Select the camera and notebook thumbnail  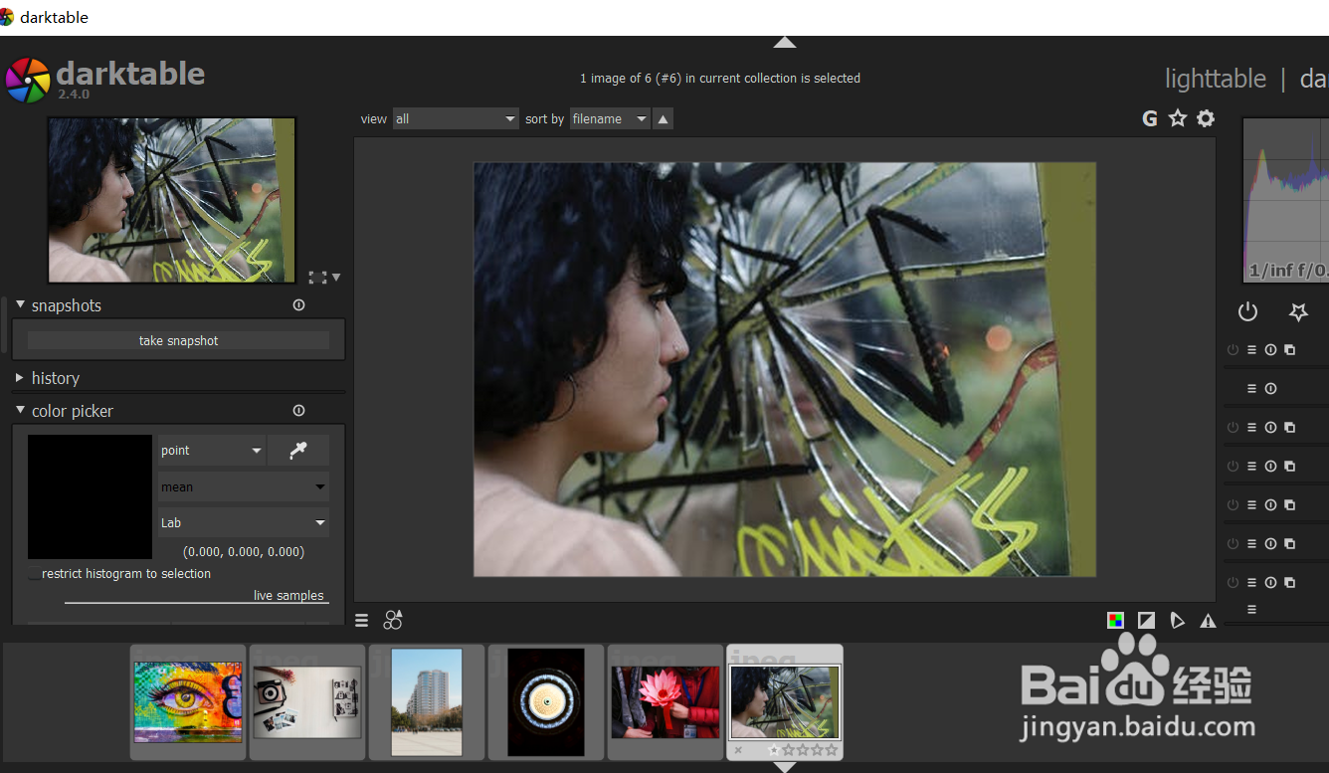(307, 702)
